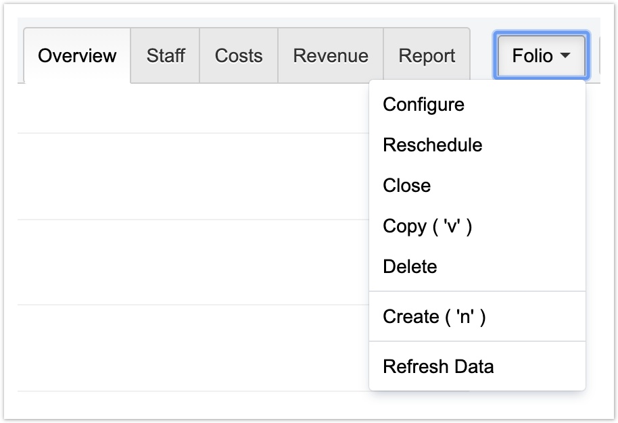Open the Costs tab

click(x=239, y=55)
